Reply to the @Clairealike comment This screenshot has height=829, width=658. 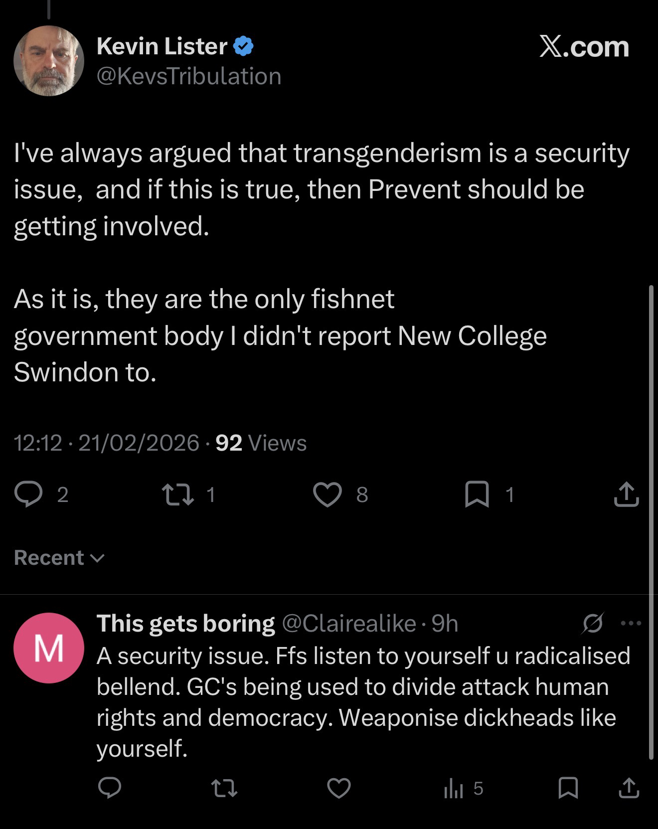109,788
